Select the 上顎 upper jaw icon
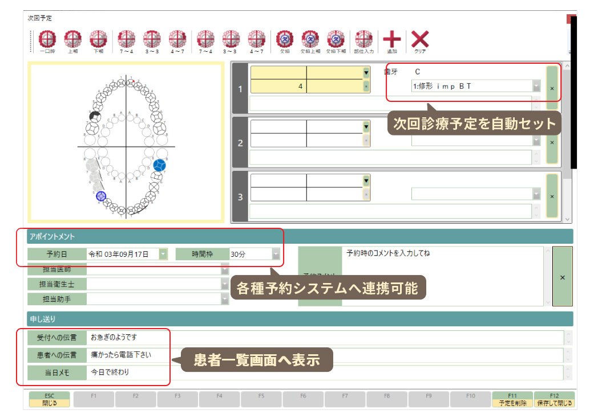 coord(73,40)
